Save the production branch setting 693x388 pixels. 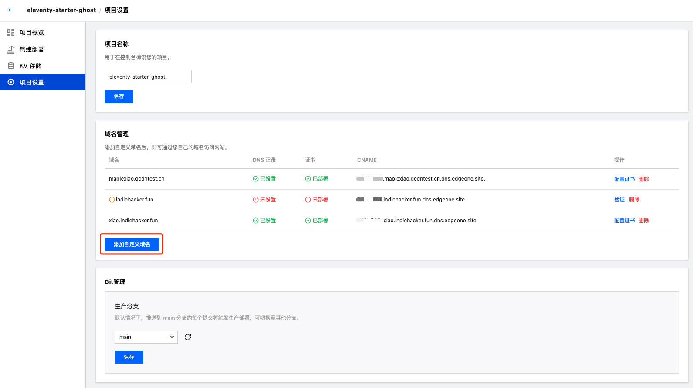[x=128, y=357]
